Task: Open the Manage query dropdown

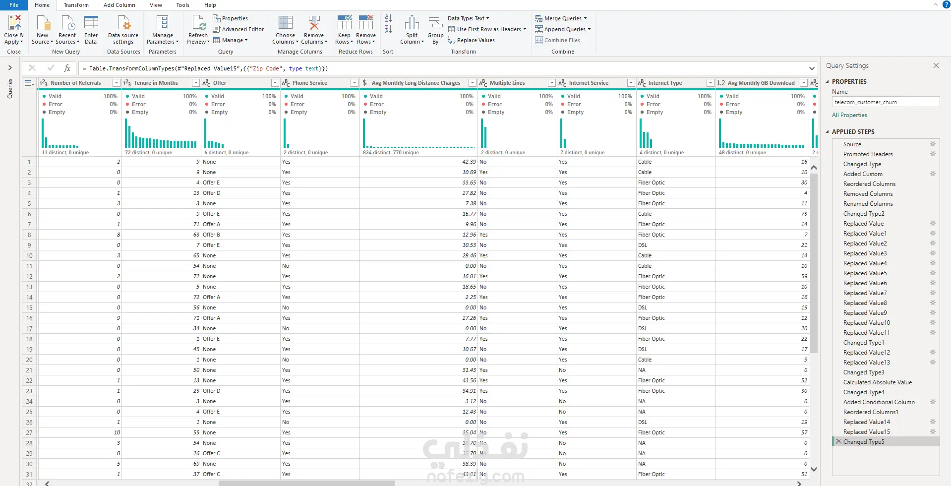Action: coord(231,40)
